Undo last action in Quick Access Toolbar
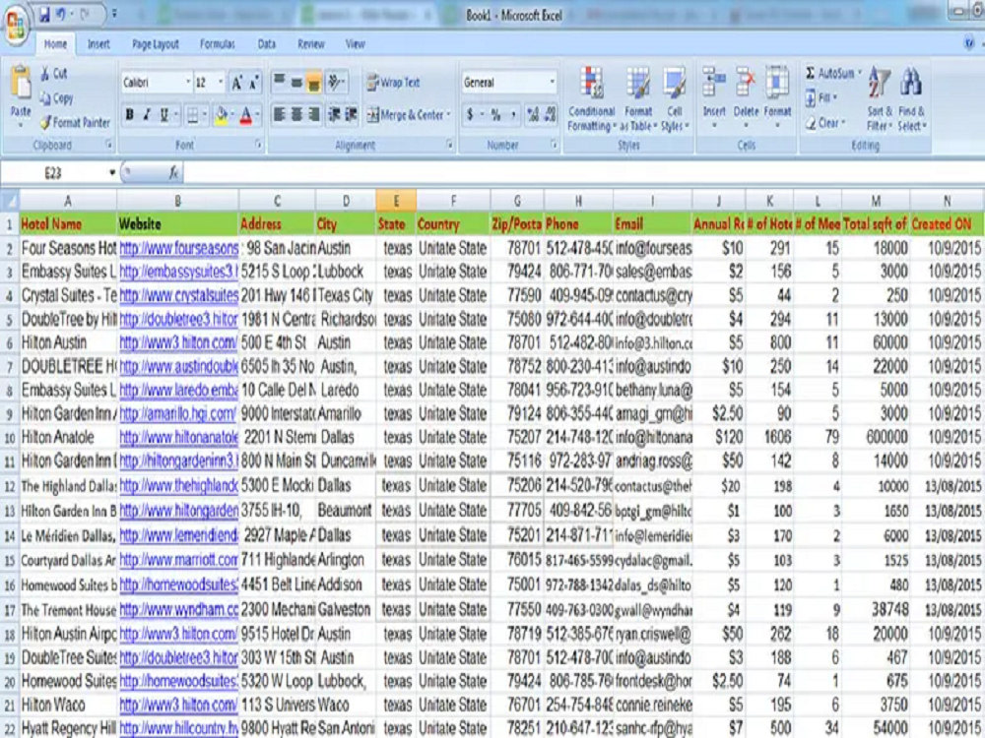 pyautogui.click(x=61, y=14)
